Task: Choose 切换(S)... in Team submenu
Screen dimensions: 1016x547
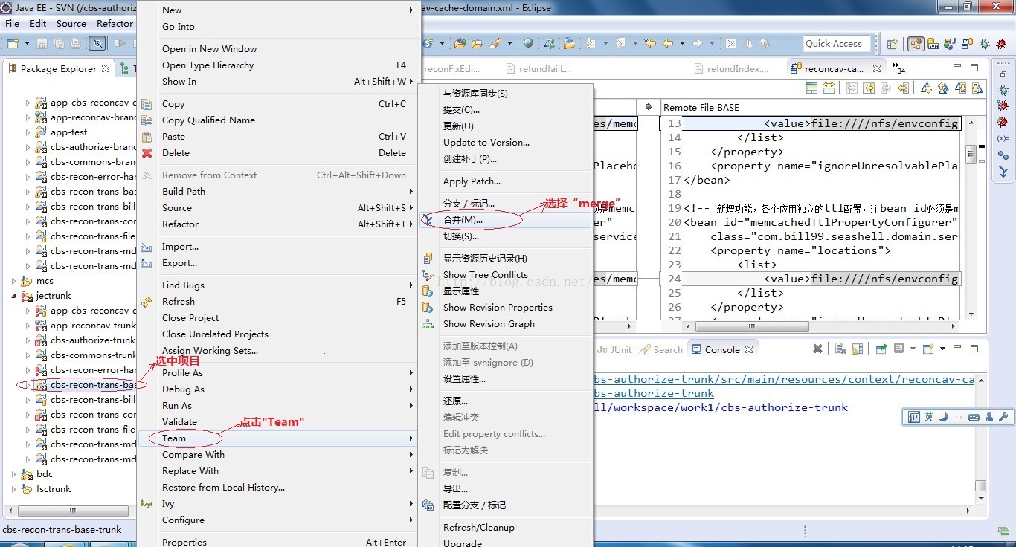Action: (506, 236)
